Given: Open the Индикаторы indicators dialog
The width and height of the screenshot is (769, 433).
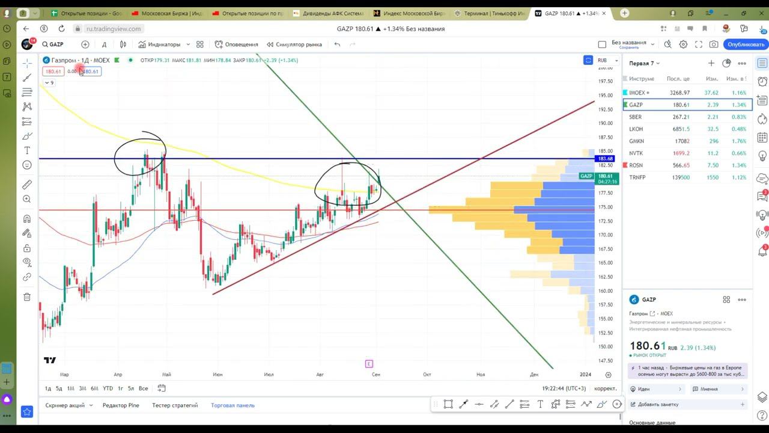Looking at the screenshot, I should click(159, 45).
